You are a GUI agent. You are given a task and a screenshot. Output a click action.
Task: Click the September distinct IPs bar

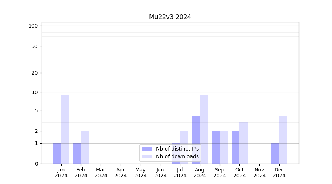point(216,147)
